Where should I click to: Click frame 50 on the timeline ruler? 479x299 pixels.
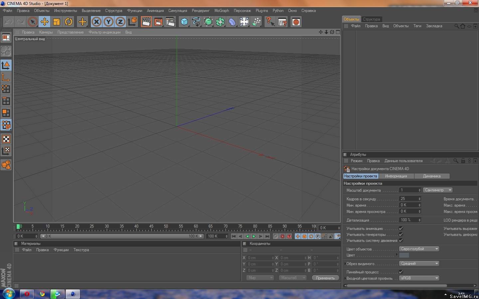(166, 227)
